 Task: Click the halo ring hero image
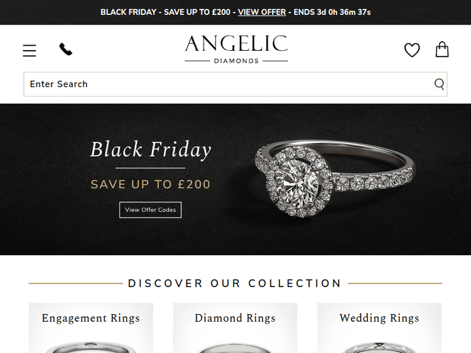click(335, 178)
